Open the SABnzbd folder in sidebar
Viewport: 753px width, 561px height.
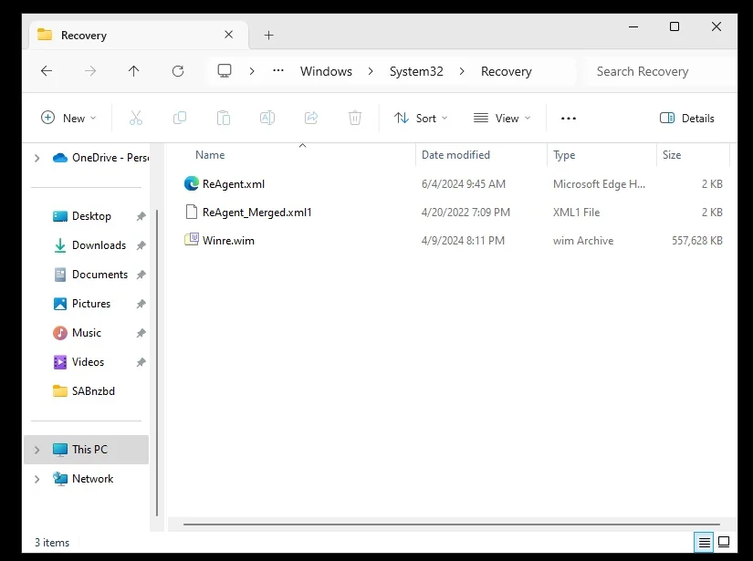pyautogui.click(x=93, y=391)
